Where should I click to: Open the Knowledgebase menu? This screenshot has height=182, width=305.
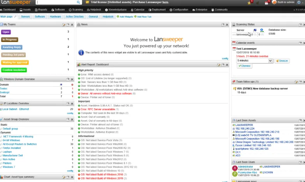(x=116, y=10)
